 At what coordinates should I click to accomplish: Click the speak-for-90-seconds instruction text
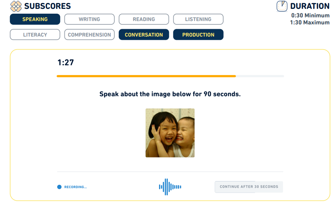(x=170, y=94)
